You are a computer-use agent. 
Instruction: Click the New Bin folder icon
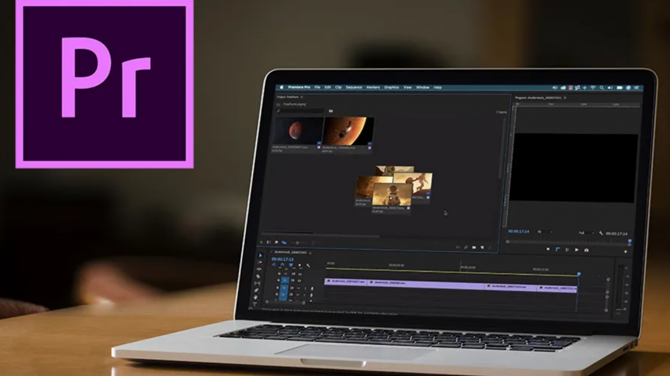[474, 247]
